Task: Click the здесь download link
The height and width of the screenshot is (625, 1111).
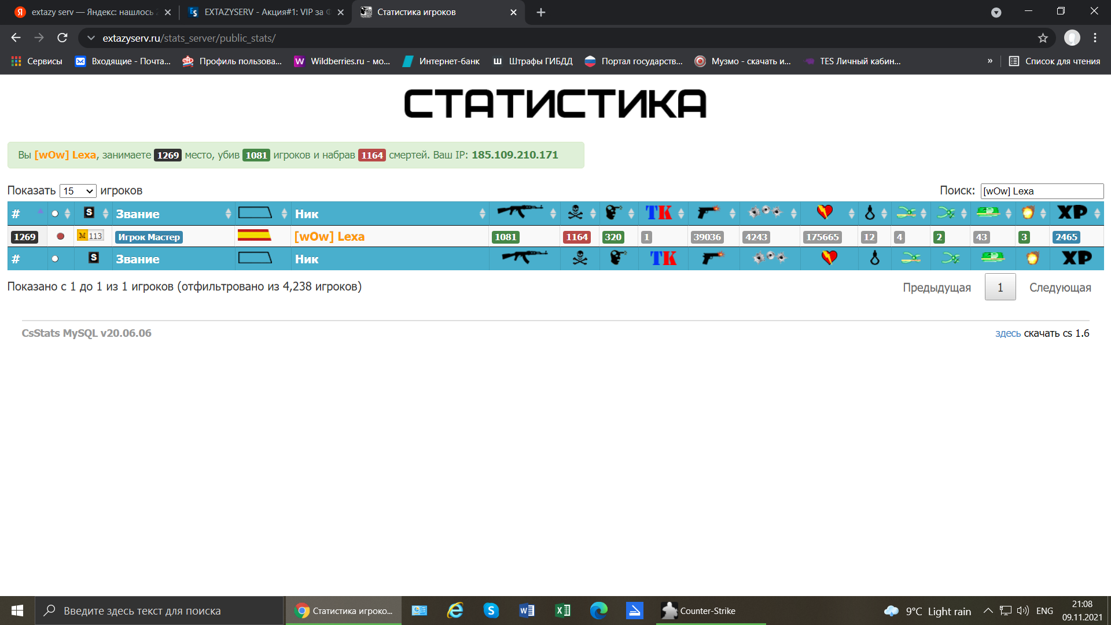Action: click(1007, 333)
